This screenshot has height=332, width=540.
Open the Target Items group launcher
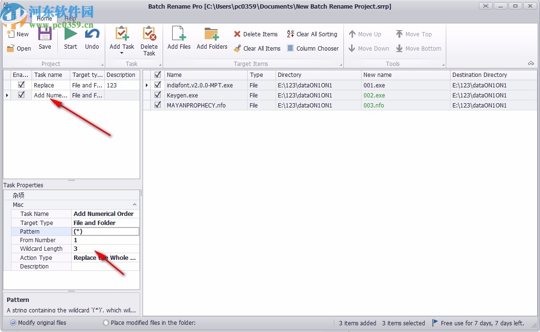341,64
